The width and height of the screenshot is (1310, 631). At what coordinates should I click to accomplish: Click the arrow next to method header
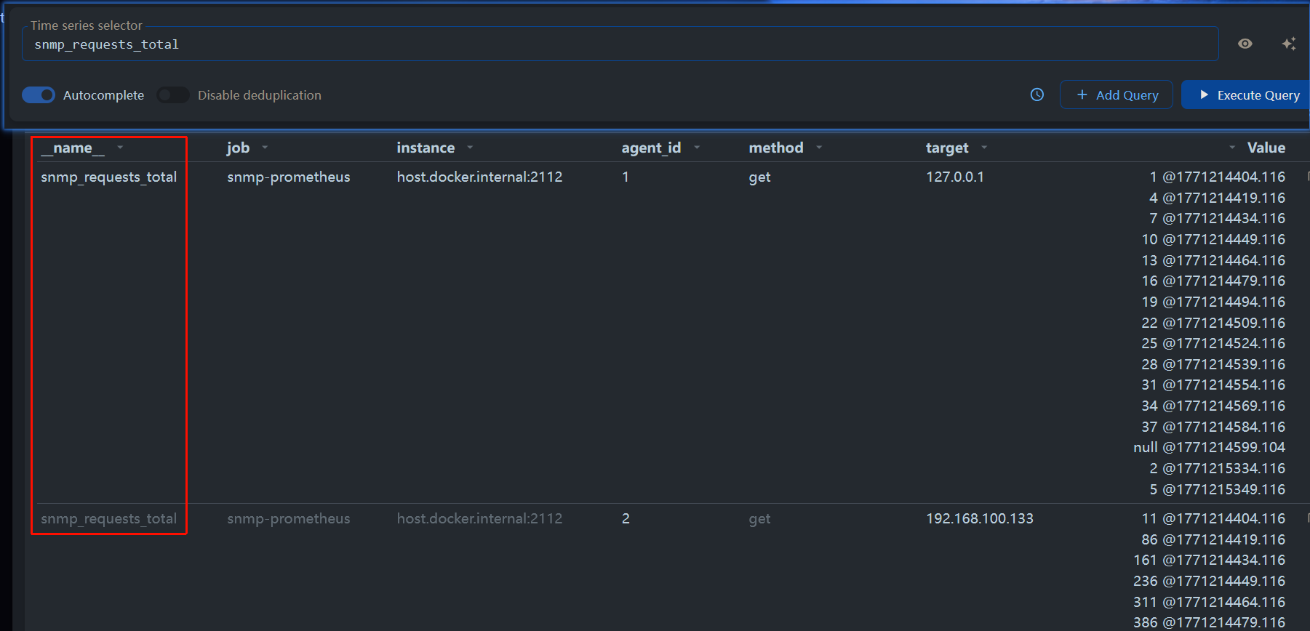click(819, 148)
